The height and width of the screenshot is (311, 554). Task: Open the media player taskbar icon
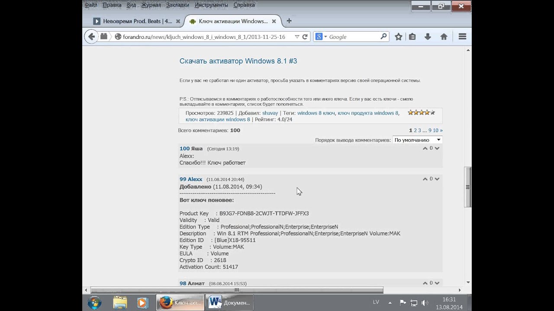pos(142,303)
